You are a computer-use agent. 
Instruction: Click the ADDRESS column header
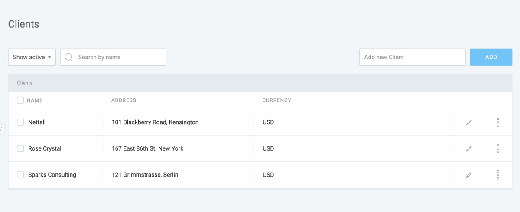(x=123, y=100)
